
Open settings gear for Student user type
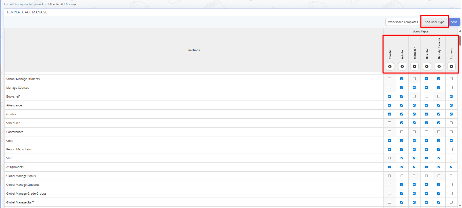coord(451,66)
